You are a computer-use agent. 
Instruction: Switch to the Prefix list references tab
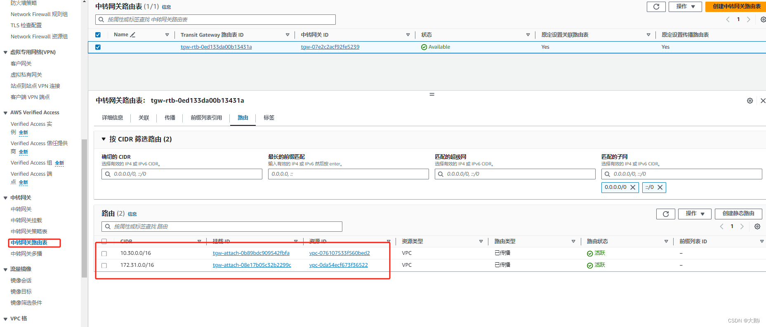coord(206,118)
